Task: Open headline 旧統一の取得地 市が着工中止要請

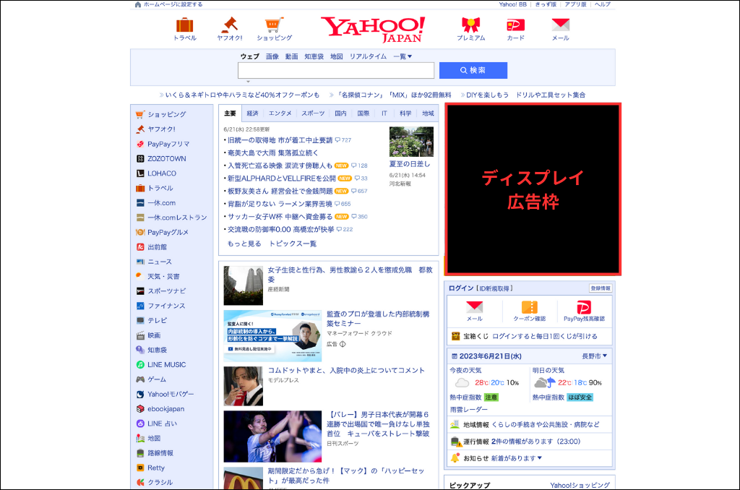Action: pyautogui.click(x=280, y=140)
